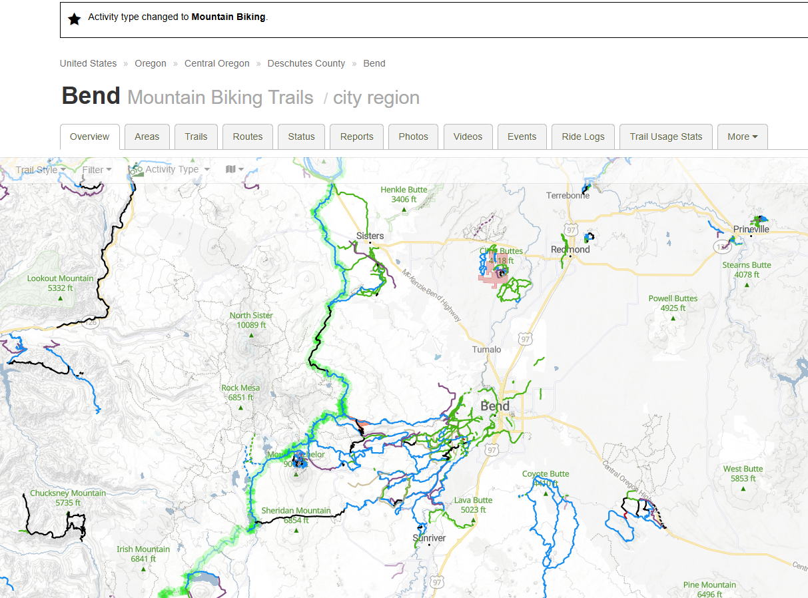808x598 pixels.
Task: Click the US 97 shield south of Bend
Action: 492,451
